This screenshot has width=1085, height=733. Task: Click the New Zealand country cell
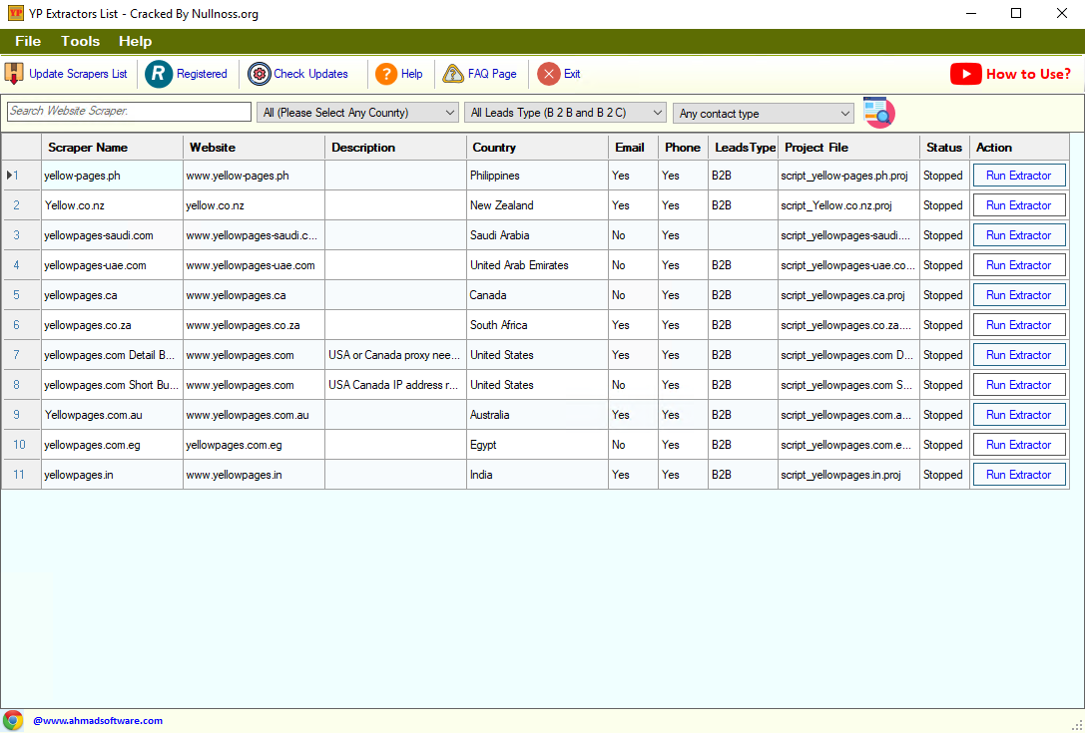[x=538, y=205]
